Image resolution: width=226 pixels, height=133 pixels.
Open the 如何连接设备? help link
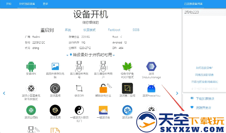click(204, 68)
